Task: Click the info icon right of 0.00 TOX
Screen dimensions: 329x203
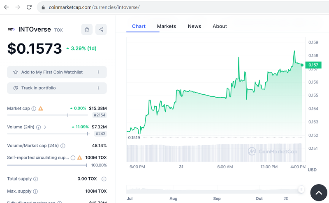Action: [x=104, y=179]
